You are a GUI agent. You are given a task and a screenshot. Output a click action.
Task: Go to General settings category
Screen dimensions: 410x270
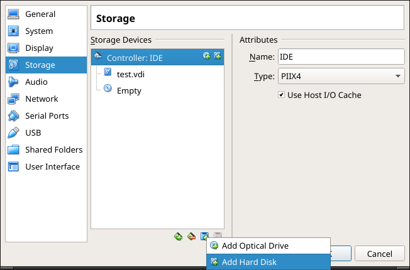tap(40, 14)
